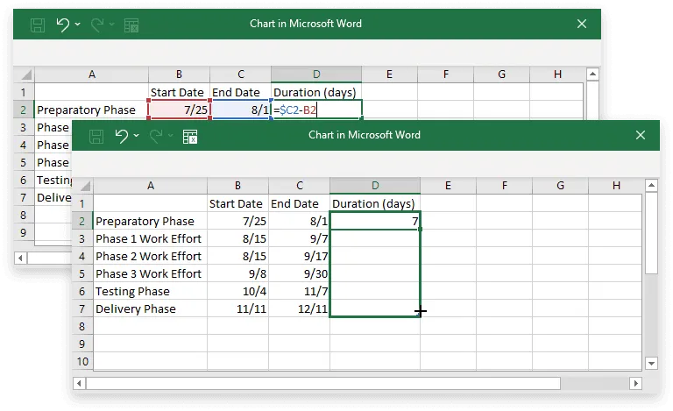Screen dimensions: 673x411
Task: Select column C header in front sheet
Action: point(300,185)
